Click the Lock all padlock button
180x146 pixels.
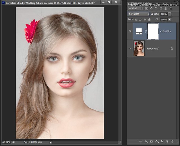point(150,19)
